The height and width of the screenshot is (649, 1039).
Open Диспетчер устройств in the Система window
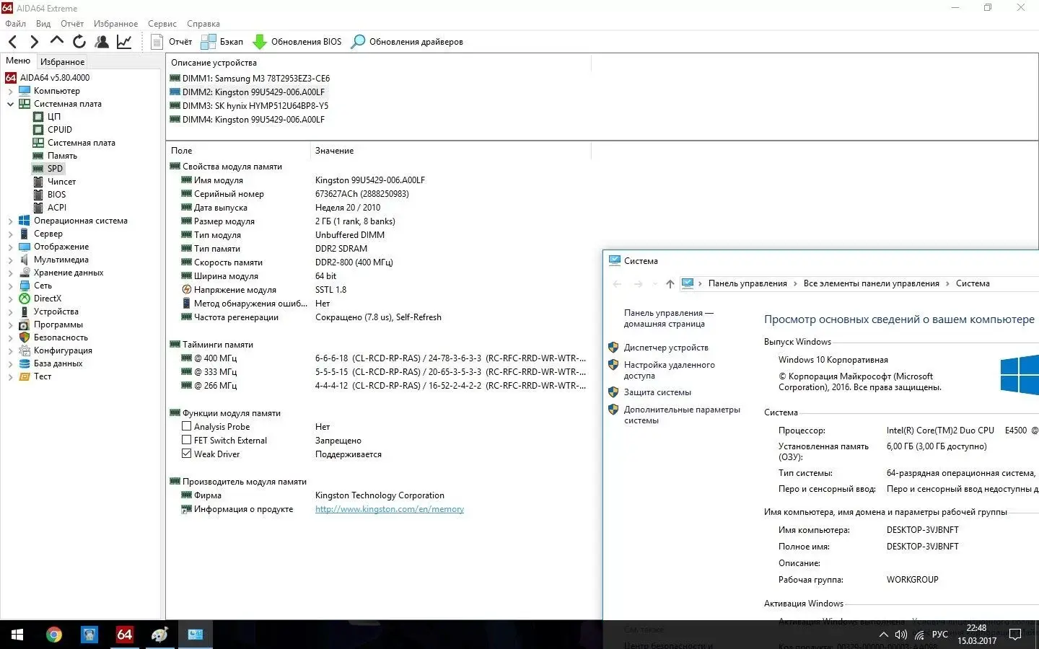666,348
